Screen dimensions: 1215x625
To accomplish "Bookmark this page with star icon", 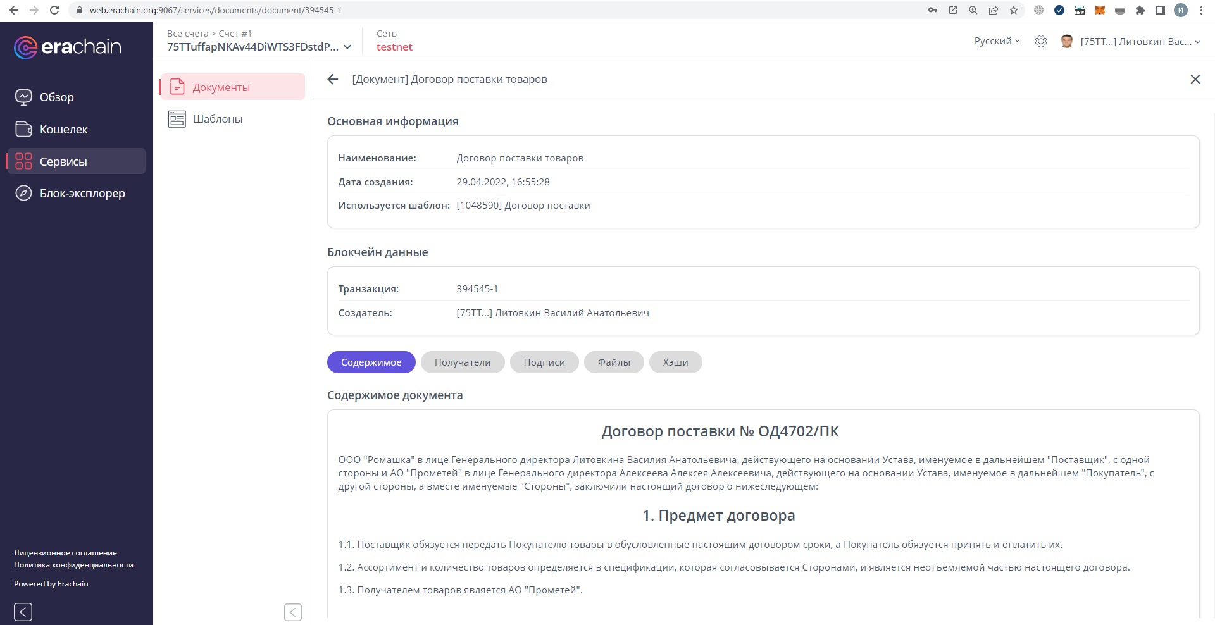I will pyautogui.click(x=1014, y=10).
